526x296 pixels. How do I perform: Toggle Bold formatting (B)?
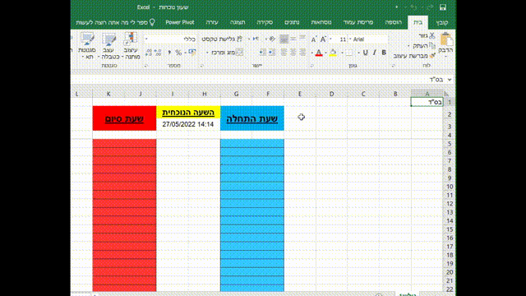tap(384, 53)
